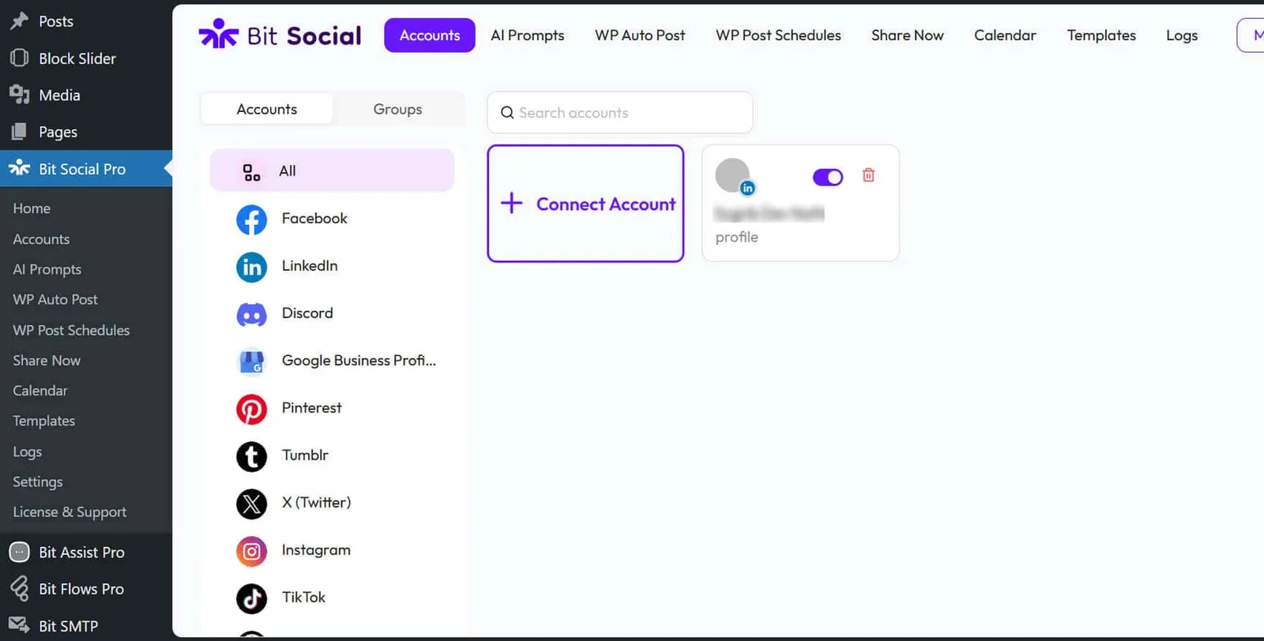Switch to the Groups tab
Image resolution: width=1264 pixels, height=641 pixels.
click(397, 109)
